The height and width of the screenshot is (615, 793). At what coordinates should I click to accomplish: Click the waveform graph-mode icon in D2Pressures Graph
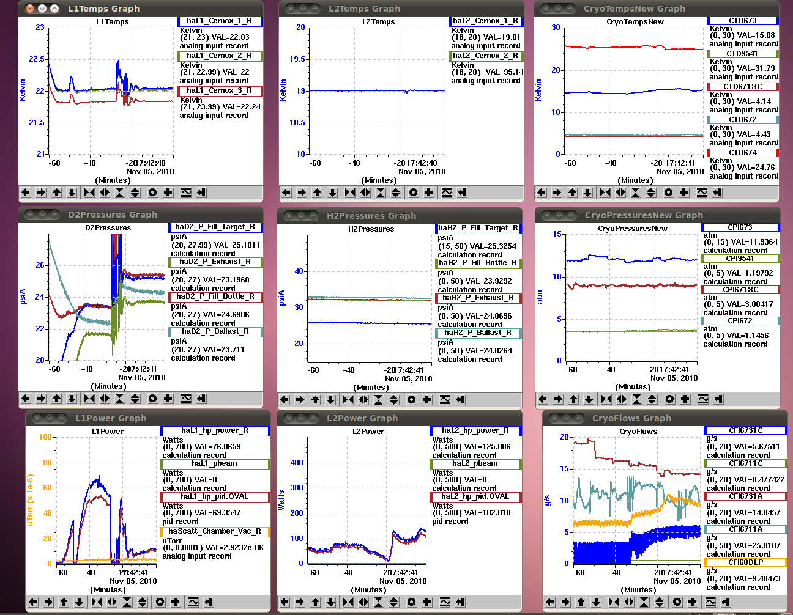(x=186, y=399)
